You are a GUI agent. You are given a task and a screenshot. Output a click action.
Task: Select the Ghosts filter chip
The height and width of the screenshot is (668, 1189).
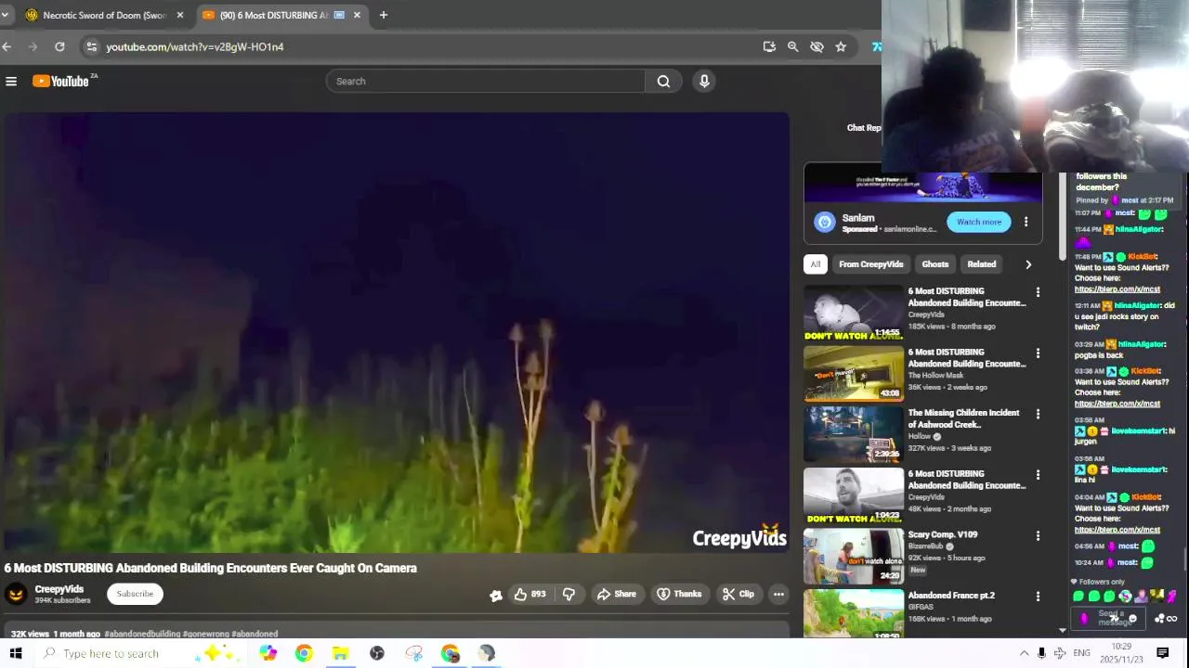tap(934, 264)
